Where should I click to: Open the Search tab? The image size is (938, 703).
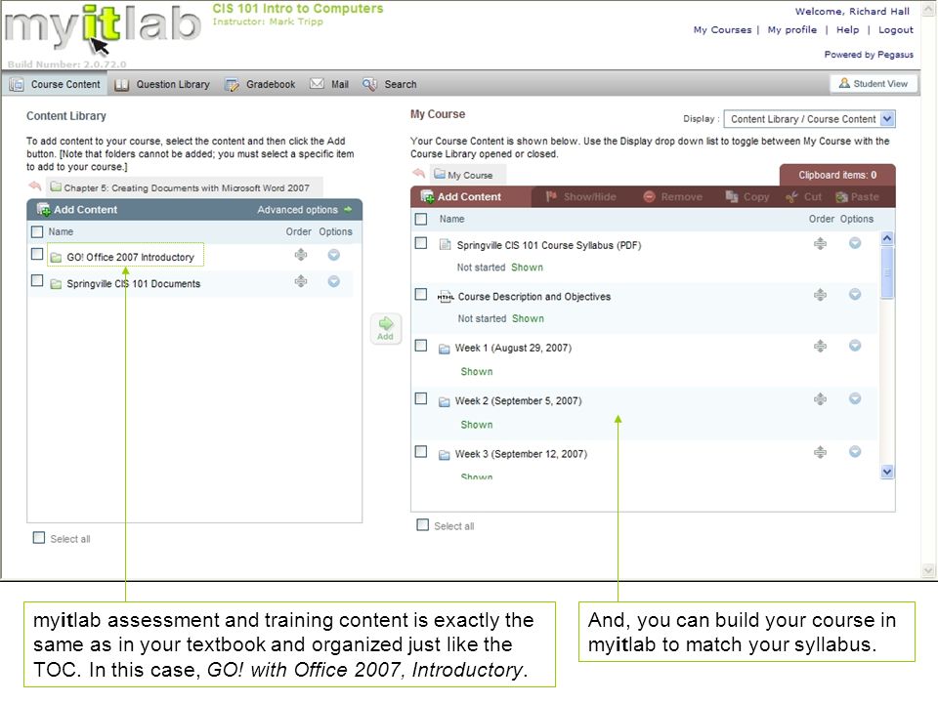click(x=390, y=84)
